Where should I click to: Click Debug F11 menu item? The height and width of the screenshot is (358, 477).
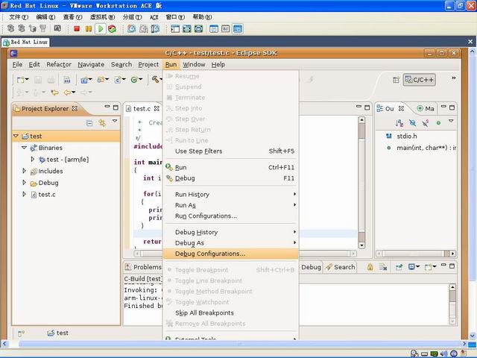231,178
